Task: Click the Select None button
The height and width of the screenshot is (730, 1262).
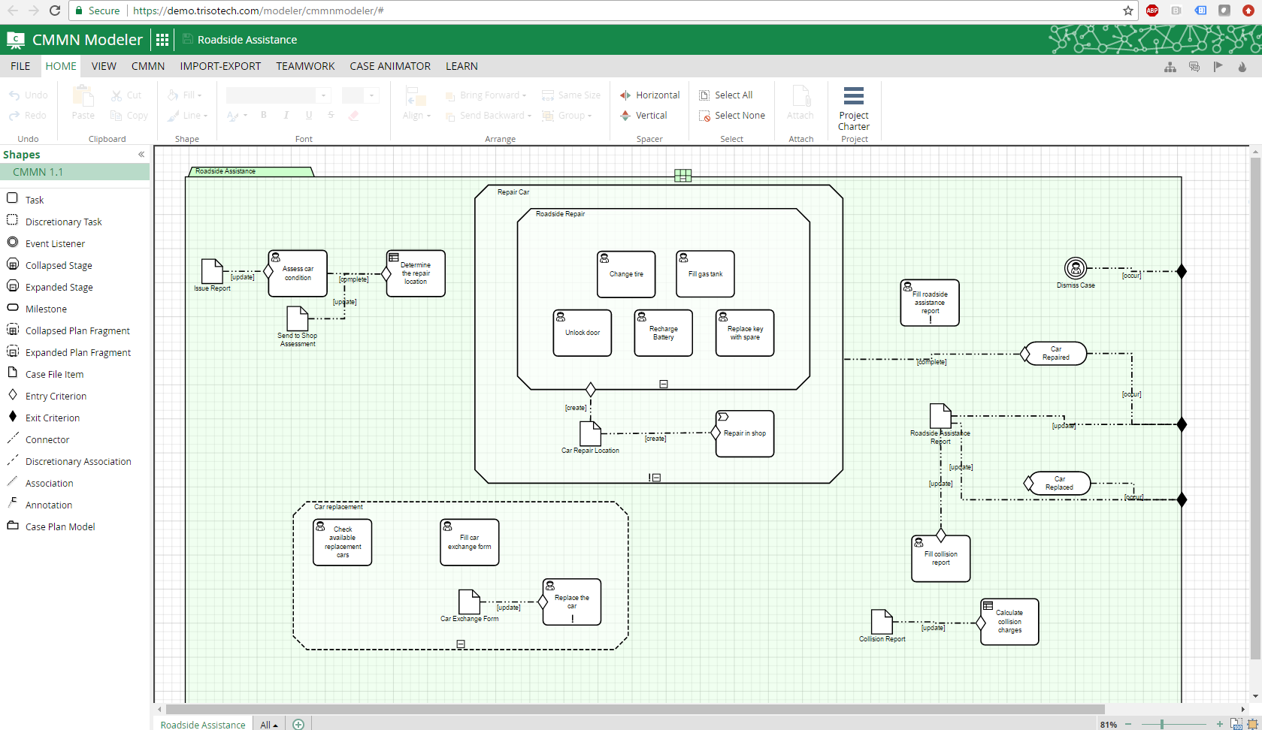Action: (x=732, y=116)
